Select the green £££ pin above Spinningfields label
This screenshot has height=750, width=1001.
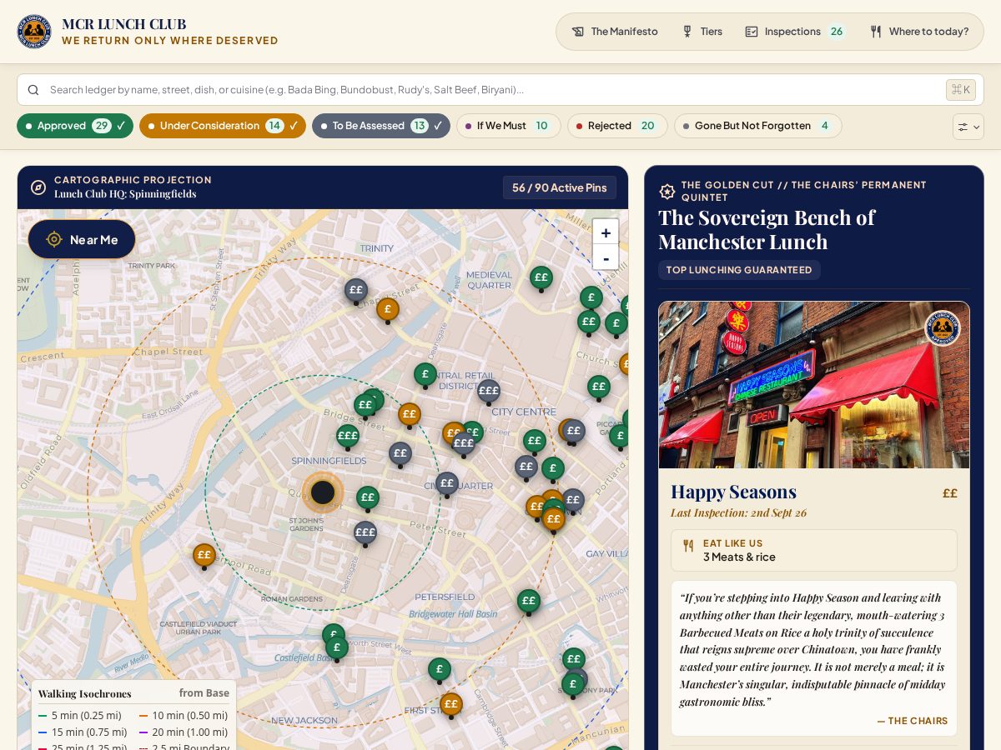tap(348, 437)
